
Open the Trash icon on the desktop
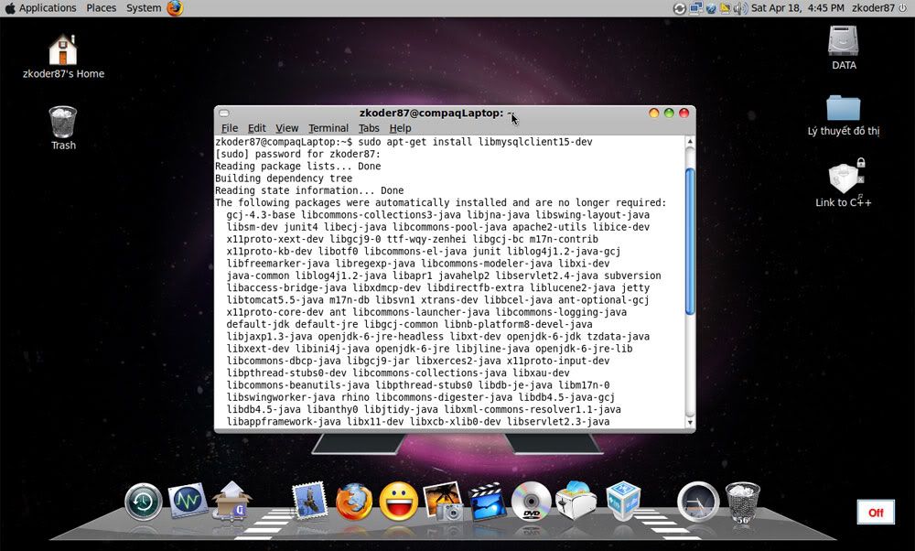63,128
